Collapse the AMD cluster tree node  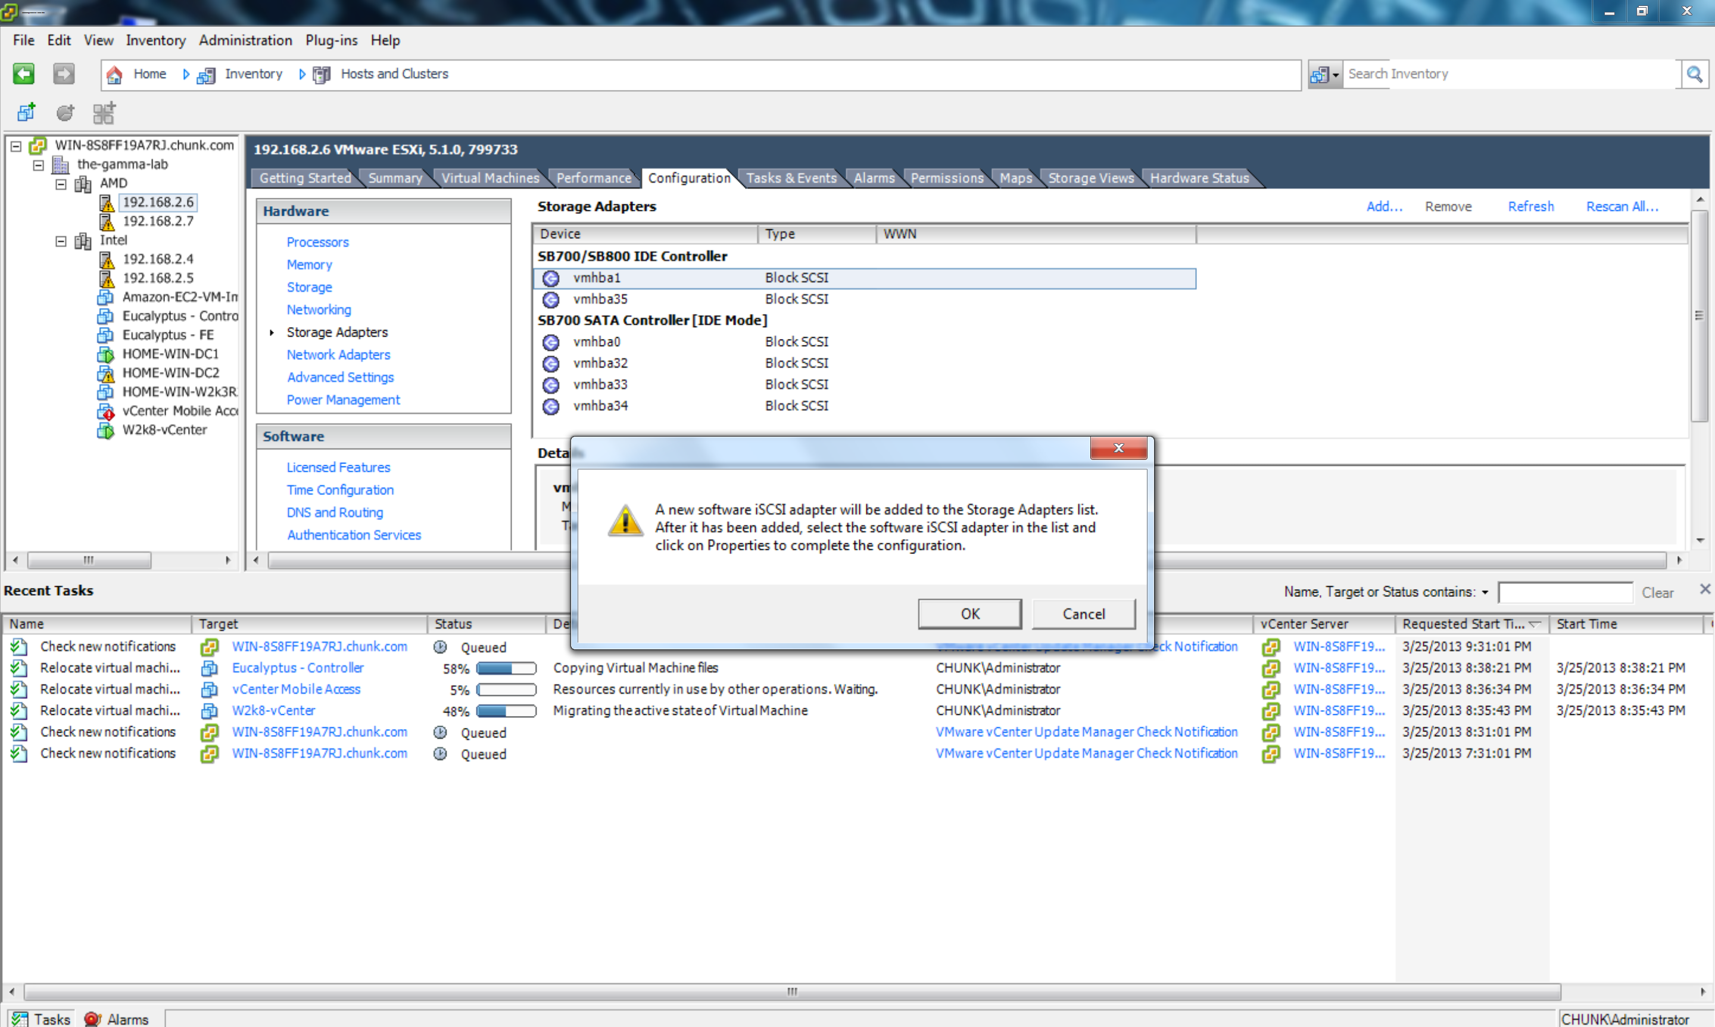61,184
